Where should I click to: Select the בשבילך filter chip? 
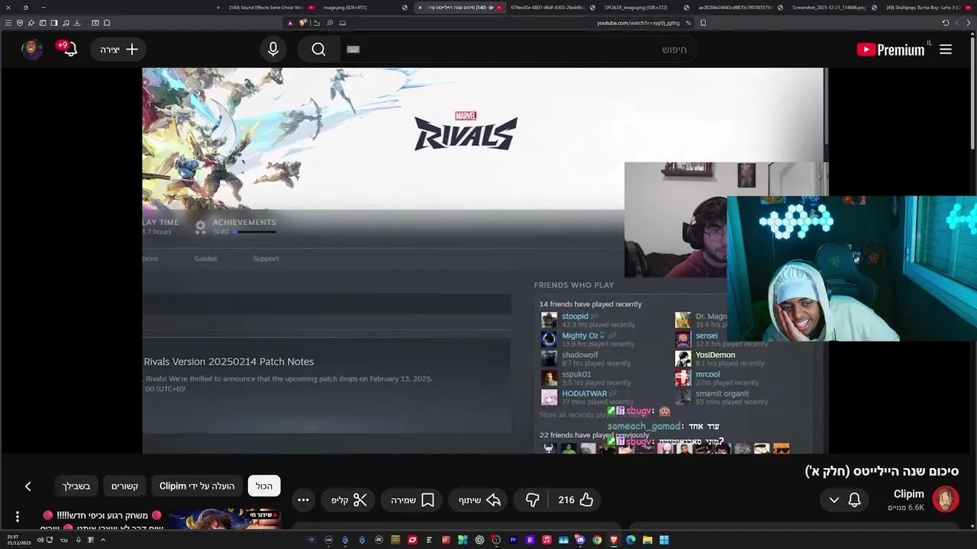tap(76, 486)
